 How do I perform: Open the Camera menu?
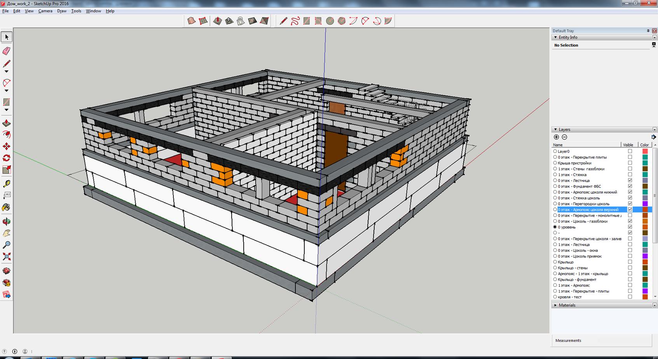point(45,11)
